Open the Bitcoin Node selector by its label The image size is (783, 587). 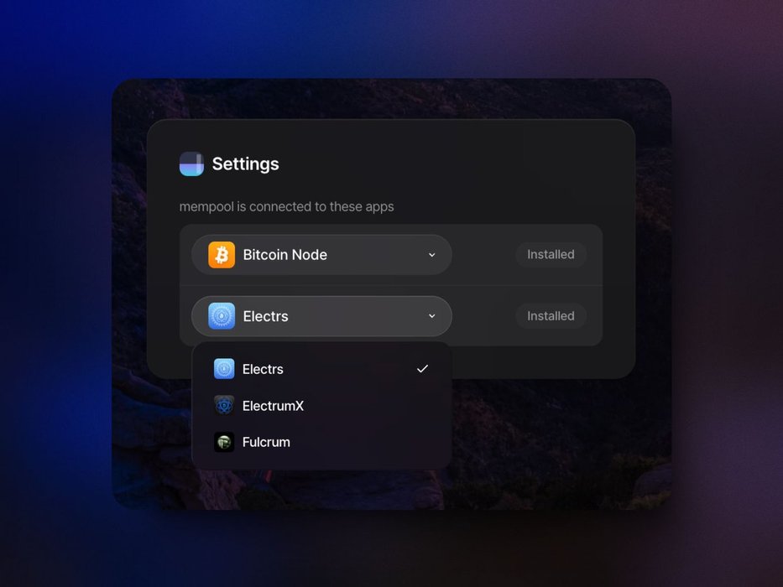point(284,255)
